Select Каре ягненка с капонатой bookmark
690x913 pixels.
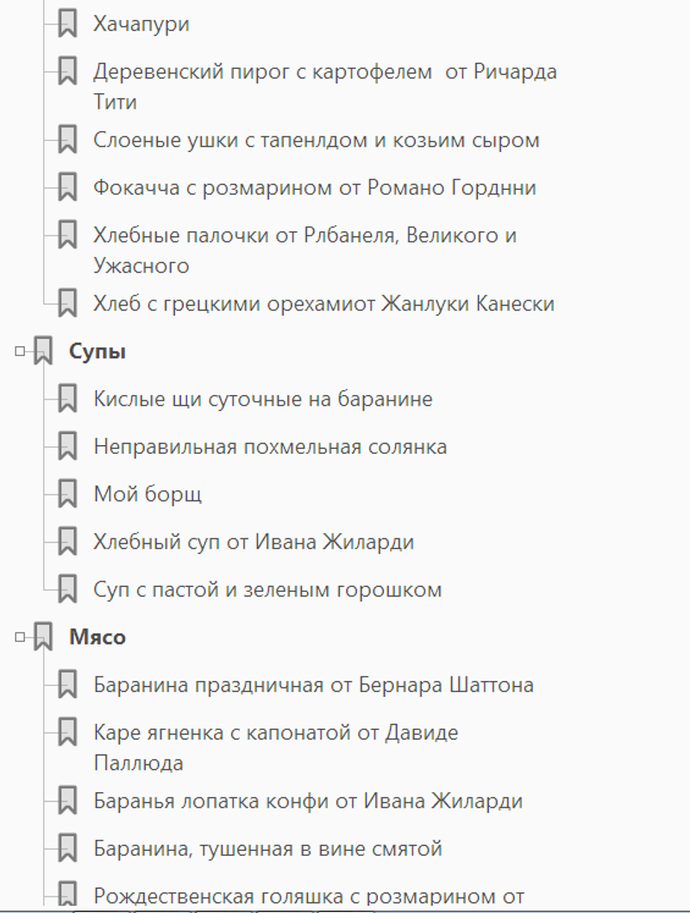276,733
